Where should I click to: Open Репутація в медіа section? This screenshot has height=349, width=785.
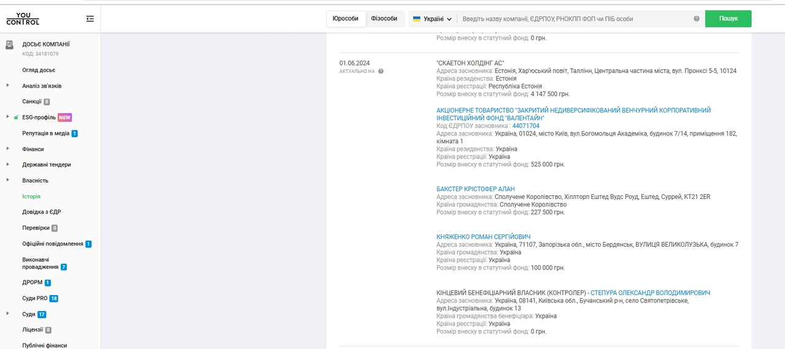click(x=45, y=133)
